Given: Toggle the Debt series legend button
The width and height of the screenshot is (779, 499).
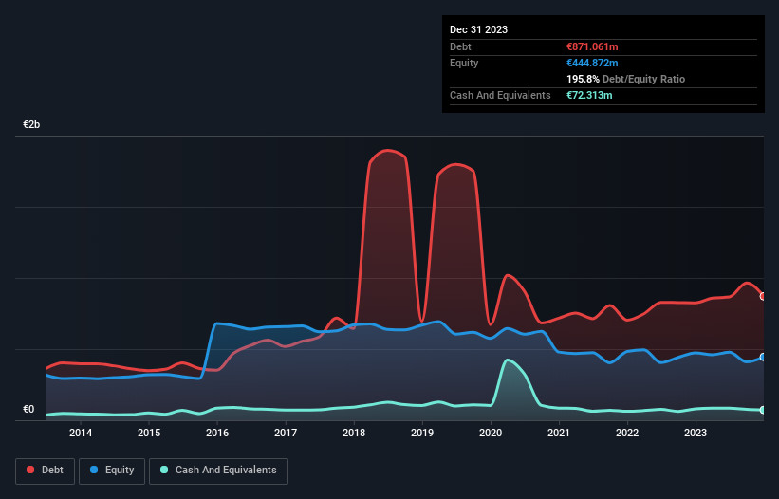Looking at the screenshot, I should (x=45, y=471).
